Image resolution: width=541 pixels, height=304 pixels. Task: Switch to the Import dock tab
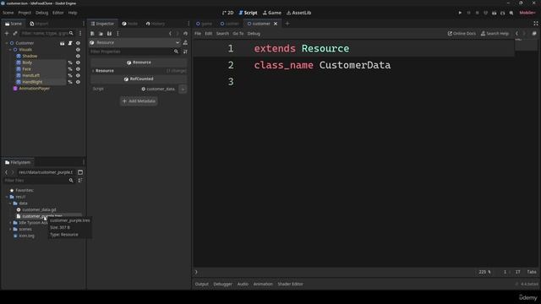(x=39, y=24)
